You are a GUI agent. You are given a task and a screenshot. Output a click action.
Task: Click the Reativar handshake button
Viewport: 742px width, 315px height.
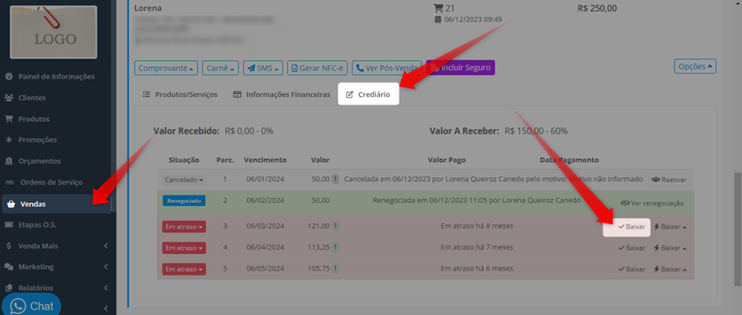pyautogui.click(x=668, y=180)
